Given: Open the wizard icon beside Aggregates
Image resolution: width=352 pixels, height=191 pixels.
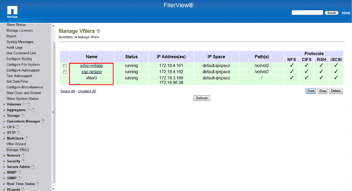Looking at the screenshot, I should [28, 110].
